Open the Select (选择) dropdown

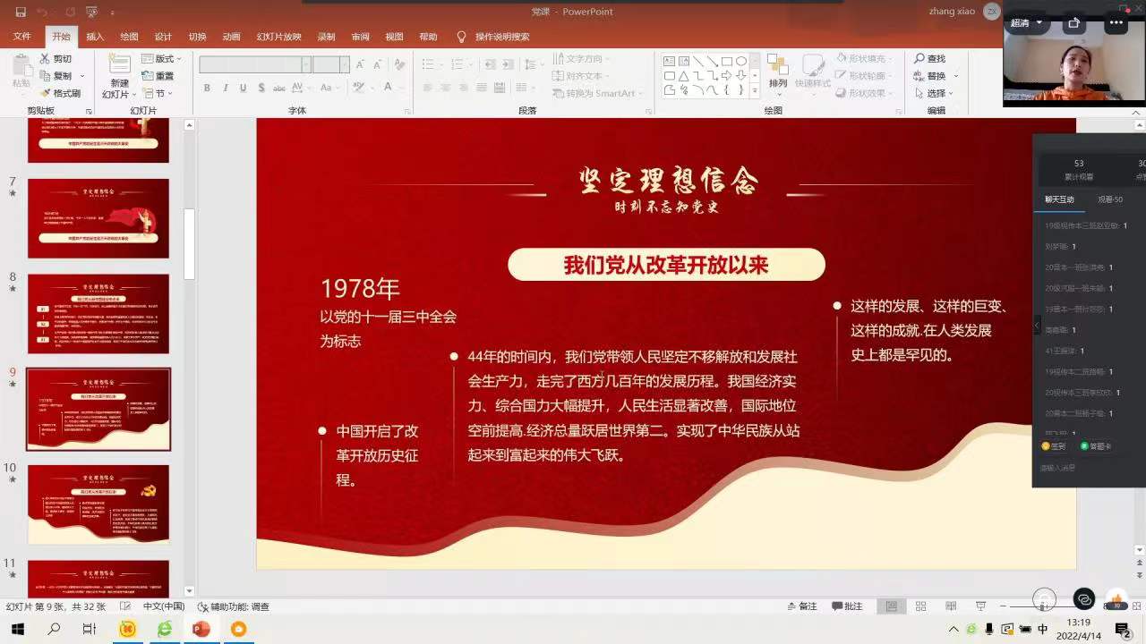click(x=936, y=93)
